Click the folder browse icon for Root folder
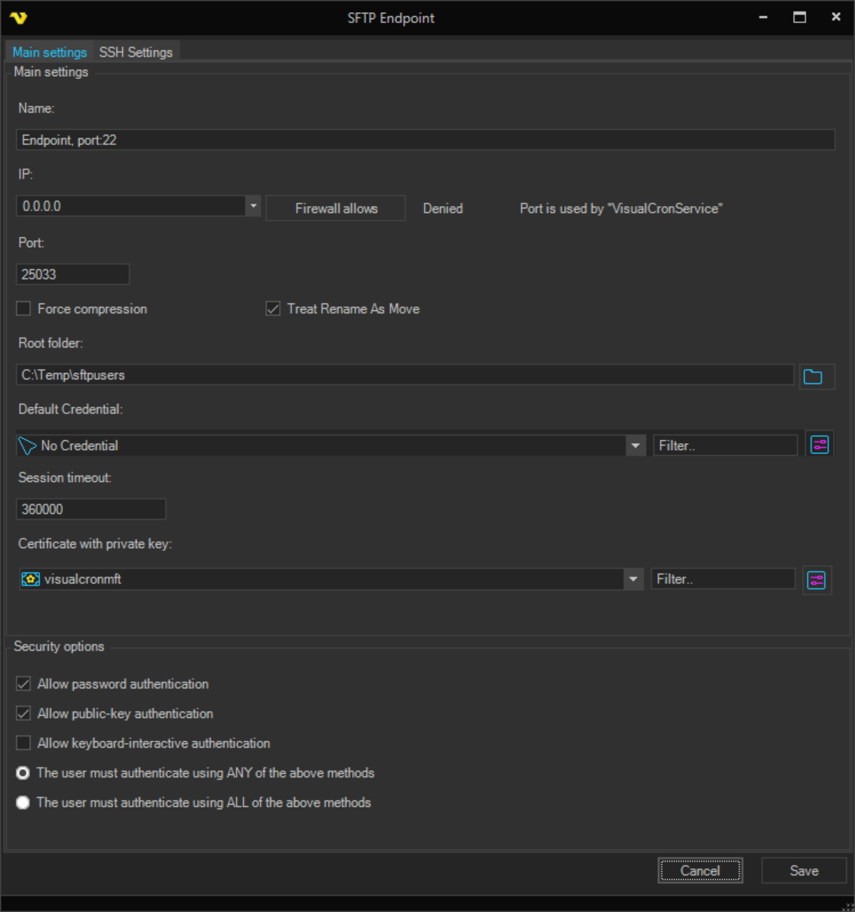Viewport: 855px width, 912px height. point(815,376)
